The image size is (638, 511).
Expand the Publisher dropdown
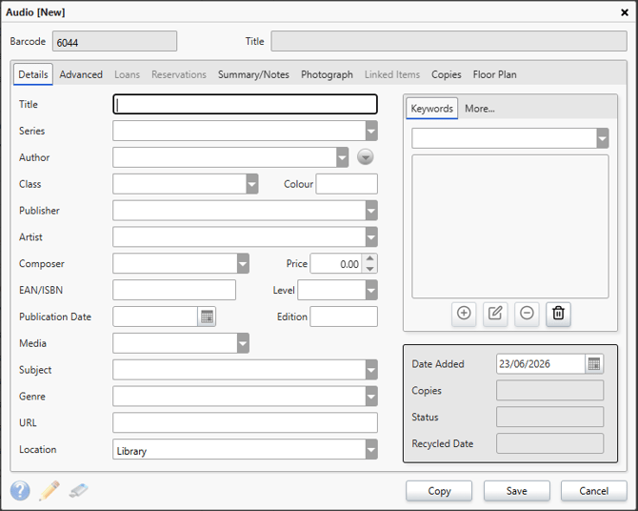(x=371, y=211)
